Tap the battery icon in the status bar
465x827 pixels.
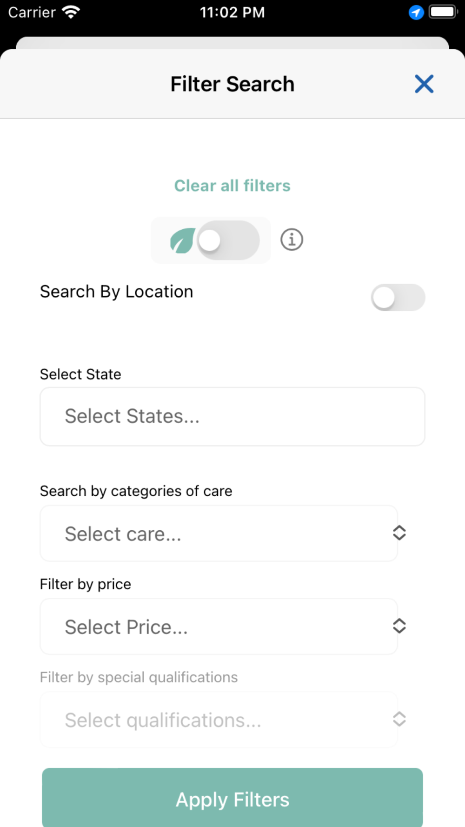pos(443,12)
